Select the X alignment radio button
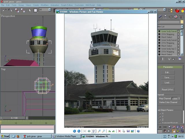The height and width of the screenshot is (139, 185). pos(160,113)
